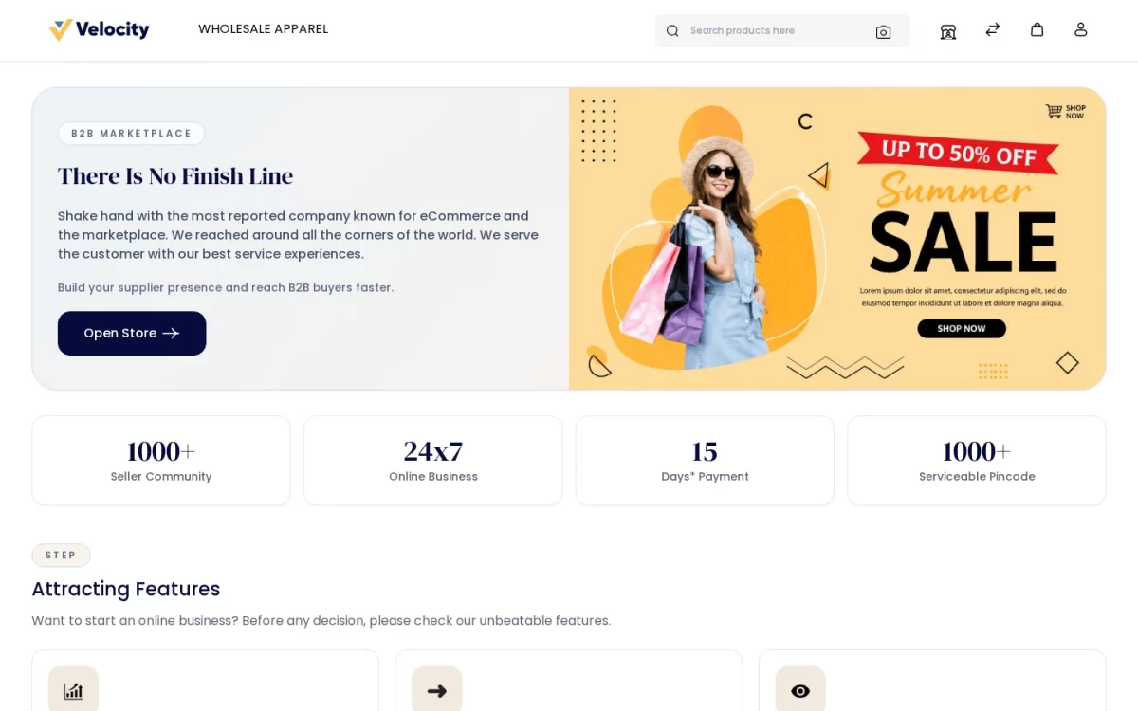Click the search magnifier icon
The image size is (1138, 711).
[x=672, y=31]
